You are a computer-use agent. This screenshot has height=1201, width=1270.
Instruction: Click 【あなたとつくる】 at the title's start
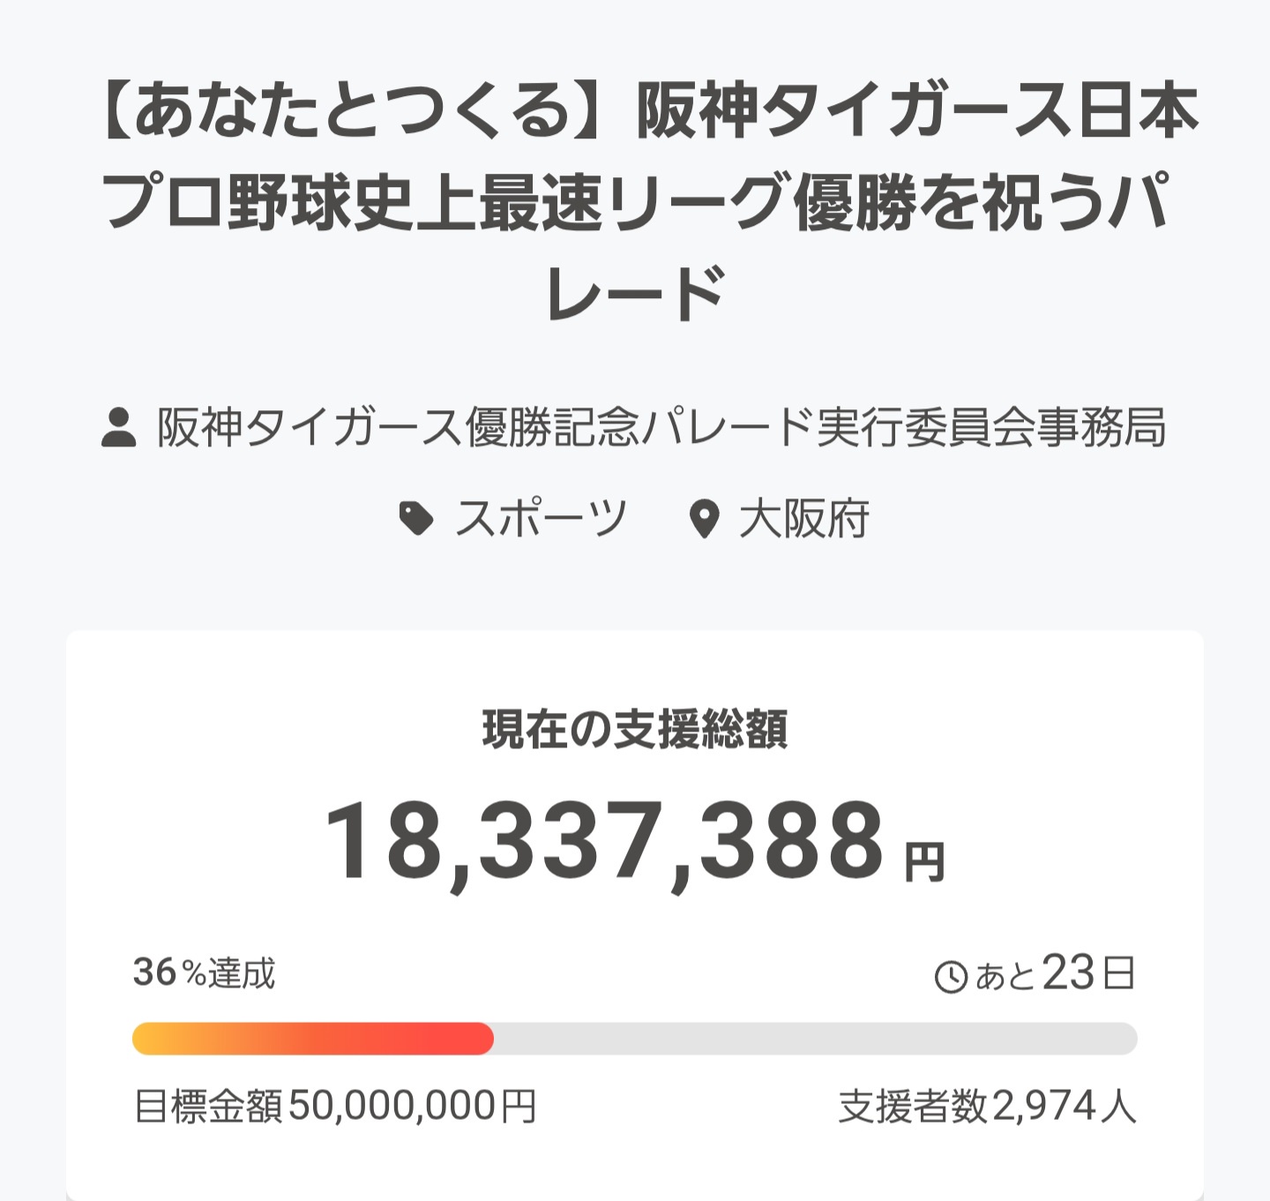click(x=340, y=112)
